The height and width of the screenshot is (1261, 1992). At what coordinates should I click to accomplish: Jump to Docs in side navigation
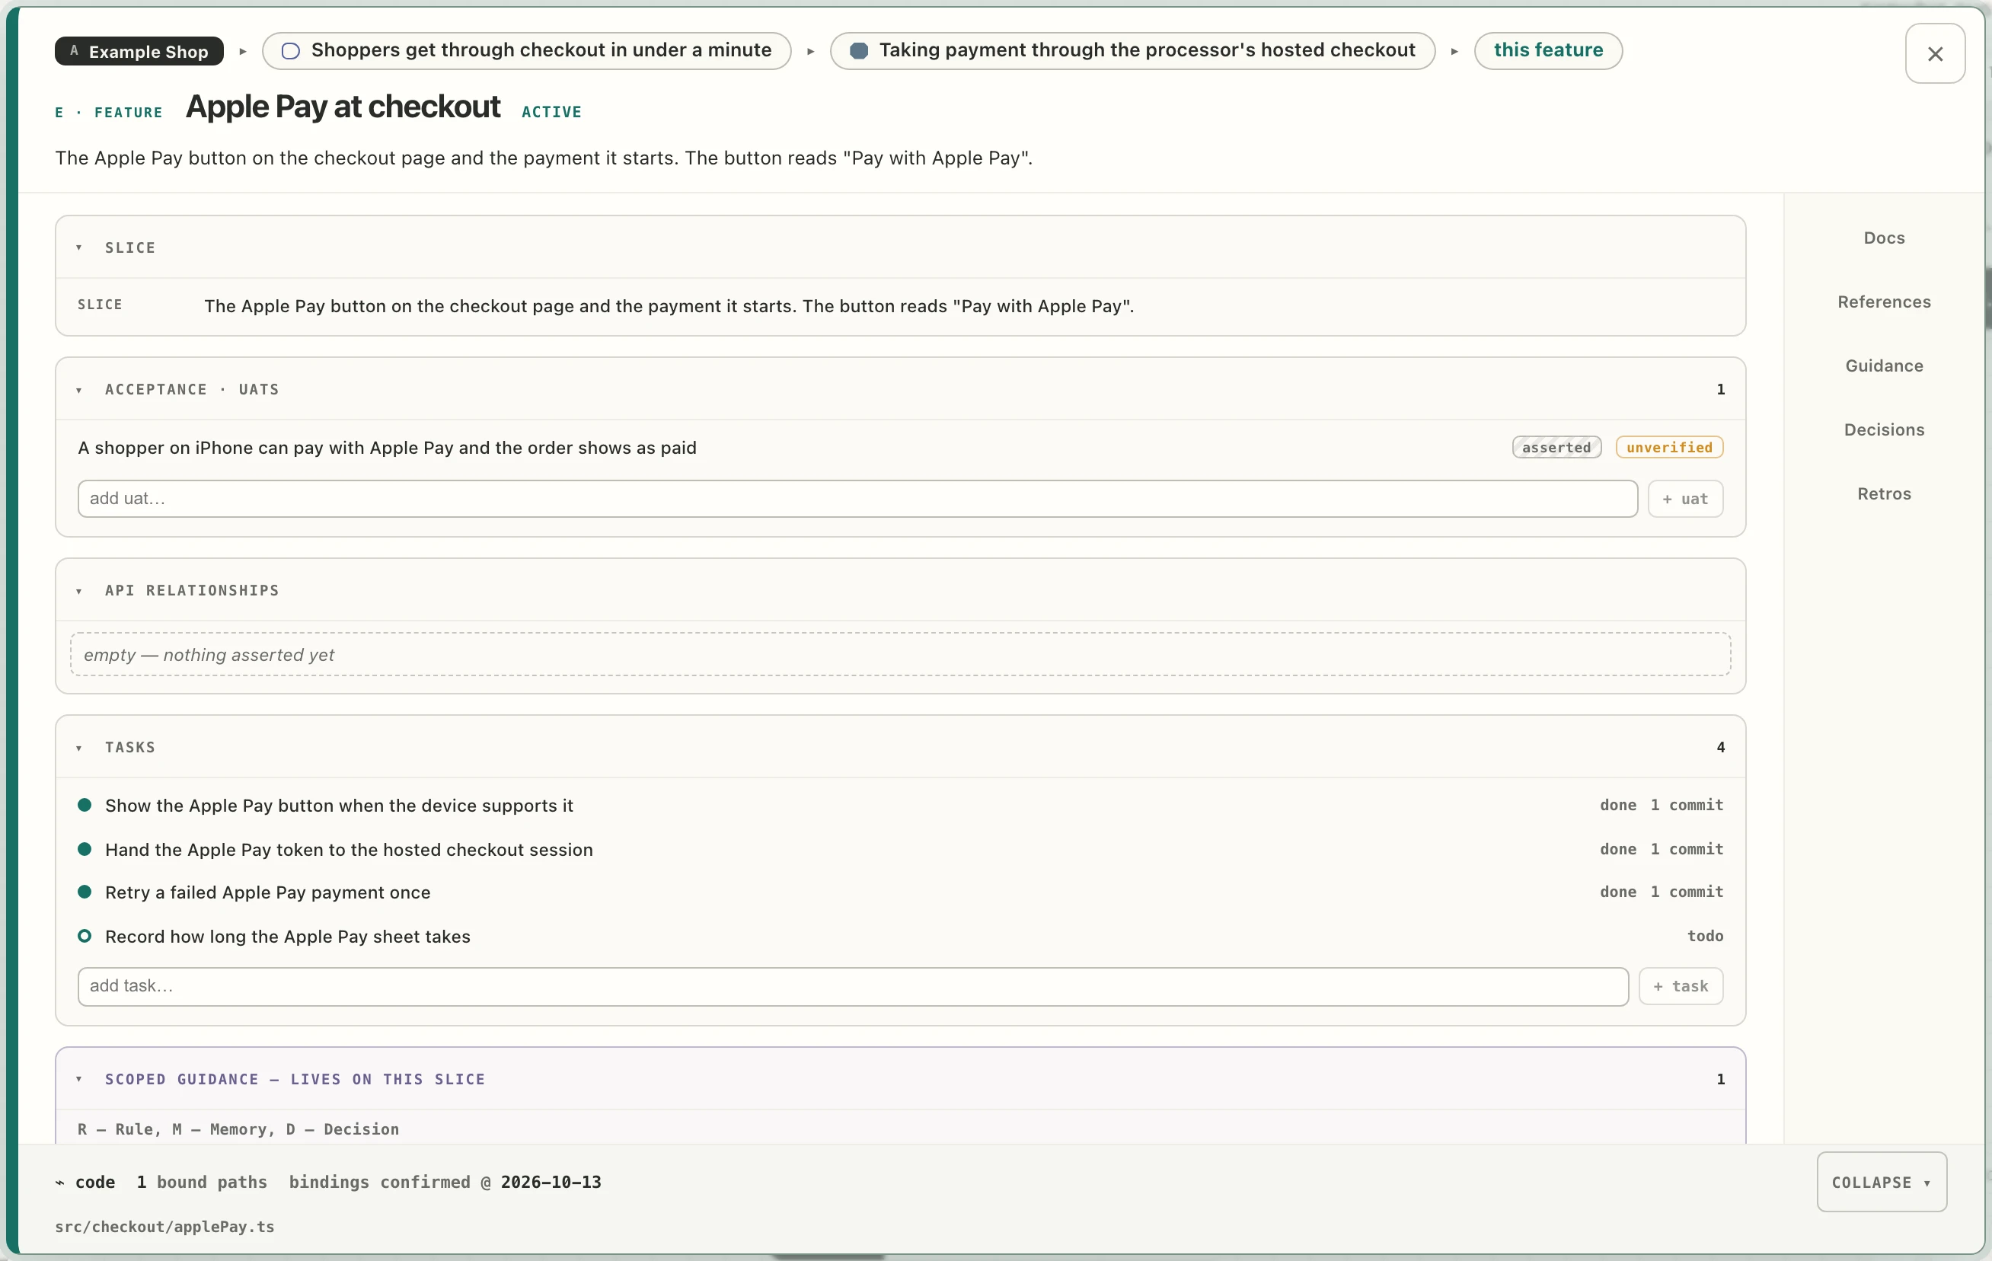(1884, 238)
